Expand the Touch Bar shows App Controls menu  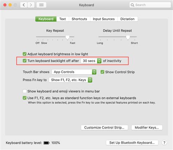click(74, 72)
